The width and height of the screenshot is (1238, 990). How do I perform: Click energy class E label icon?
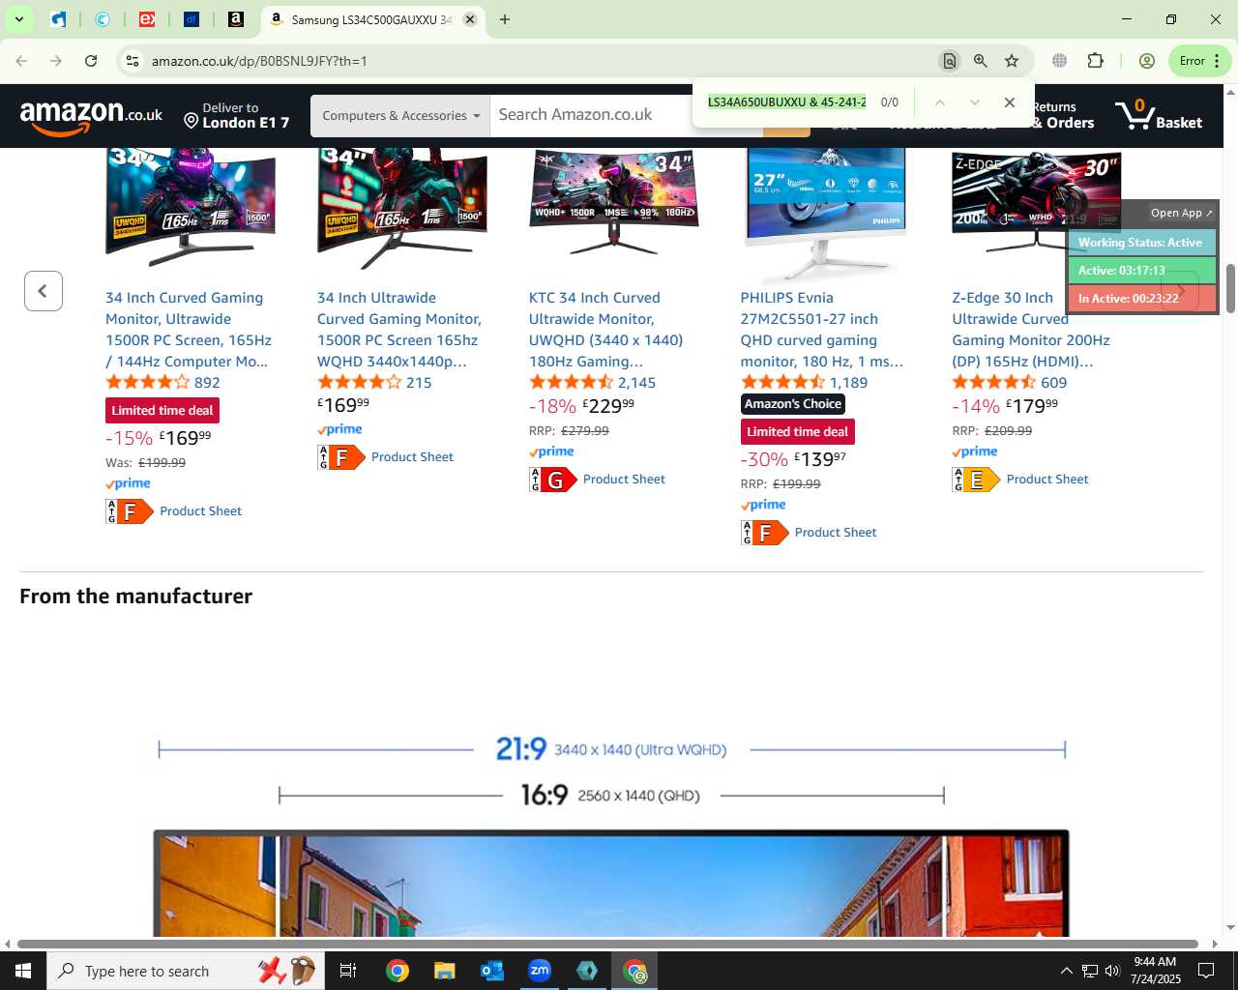tap(976, 480)
